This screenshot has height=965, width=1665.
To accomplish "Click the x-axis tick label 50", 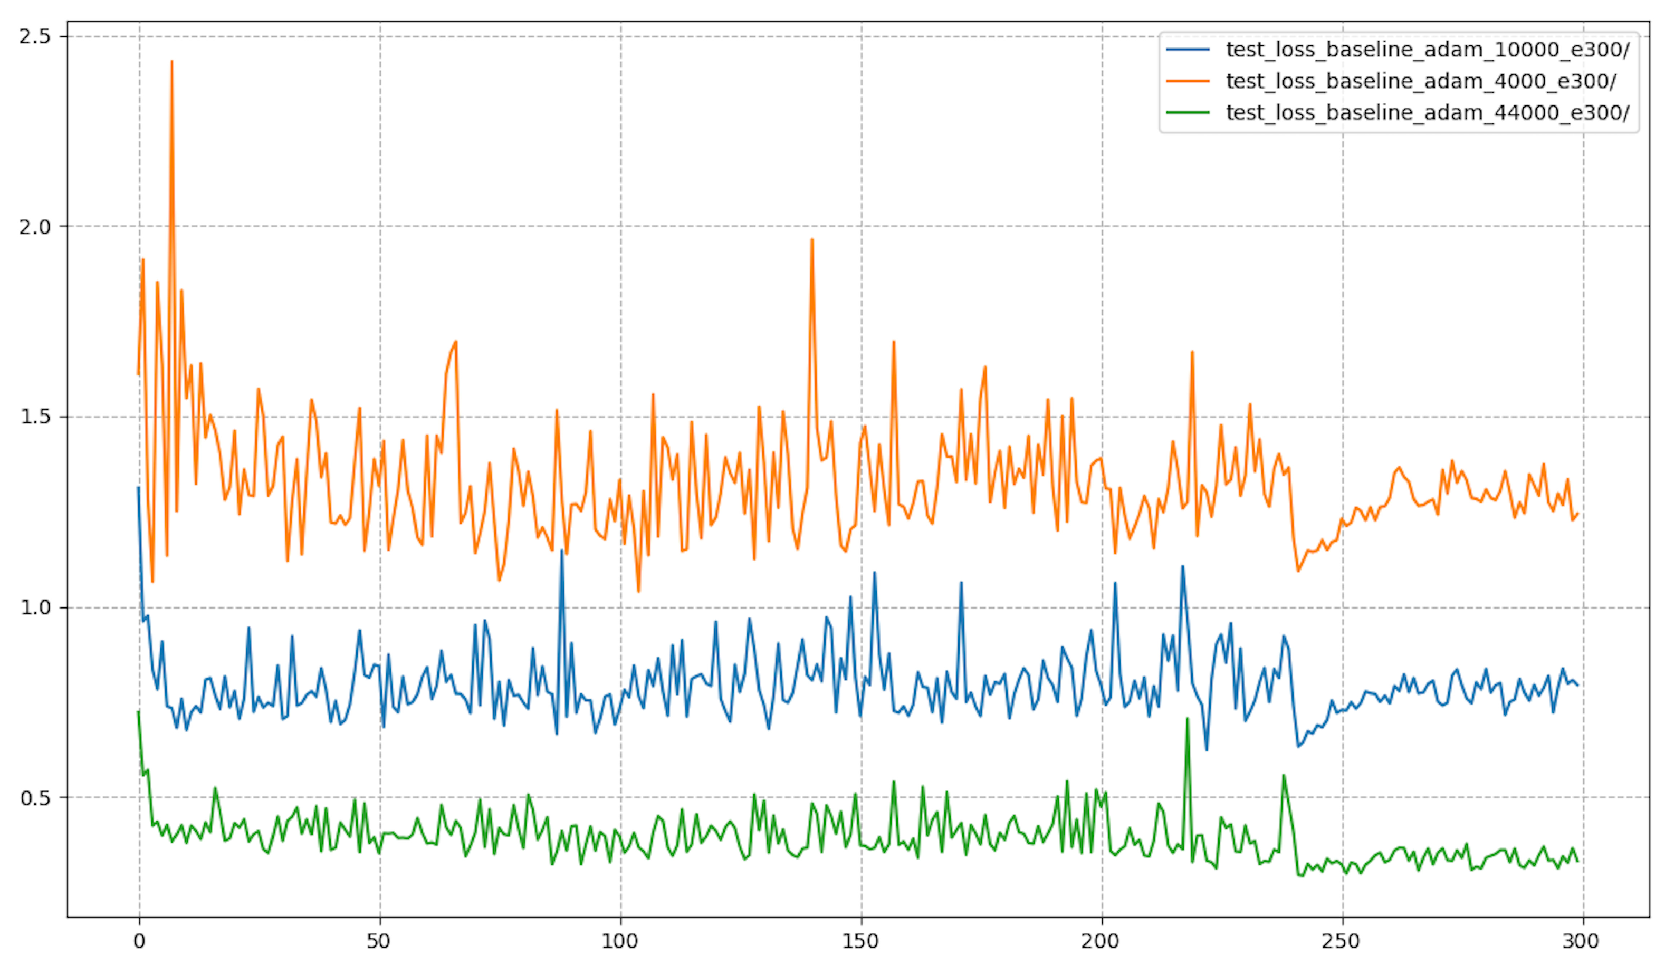I will (x=379, y=941).
